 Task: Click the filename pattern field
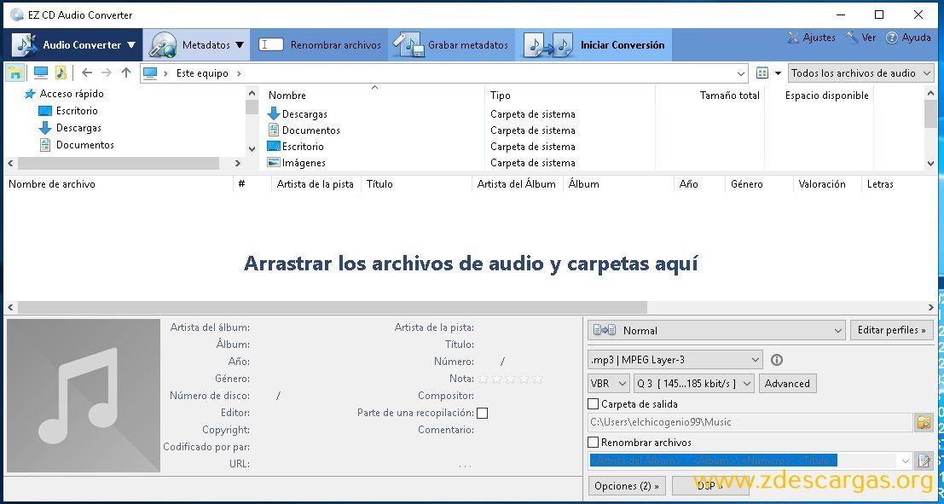(x=744, y=461)
